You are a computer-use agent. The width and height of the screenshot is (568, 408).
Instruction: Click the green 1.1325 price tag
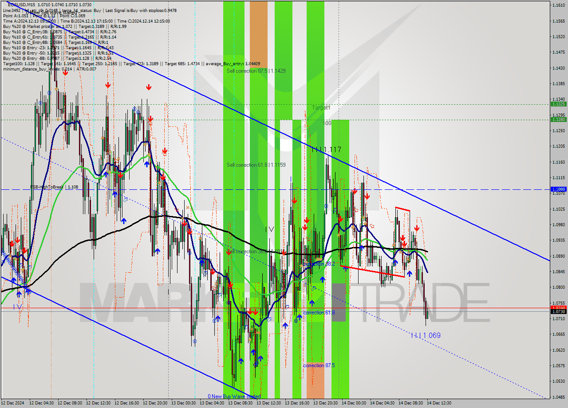click(558, 104)
